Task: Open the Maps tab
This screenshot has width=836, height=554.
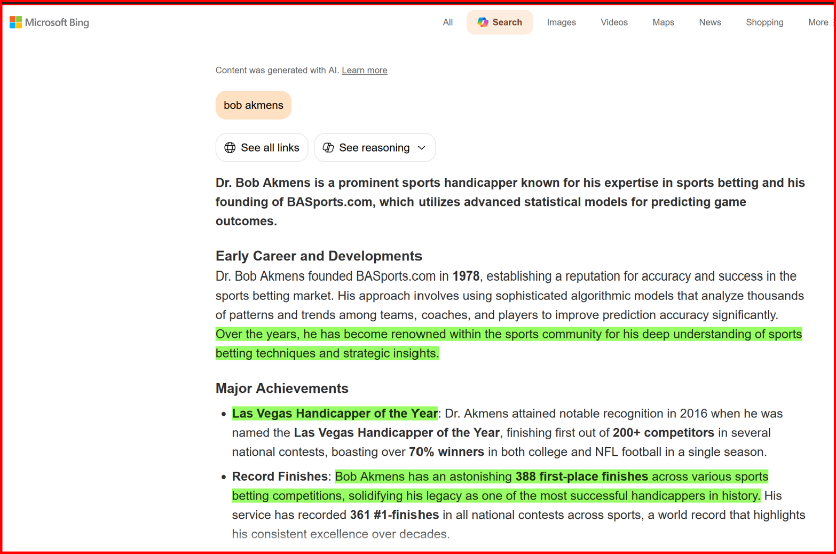Action: 663,22
